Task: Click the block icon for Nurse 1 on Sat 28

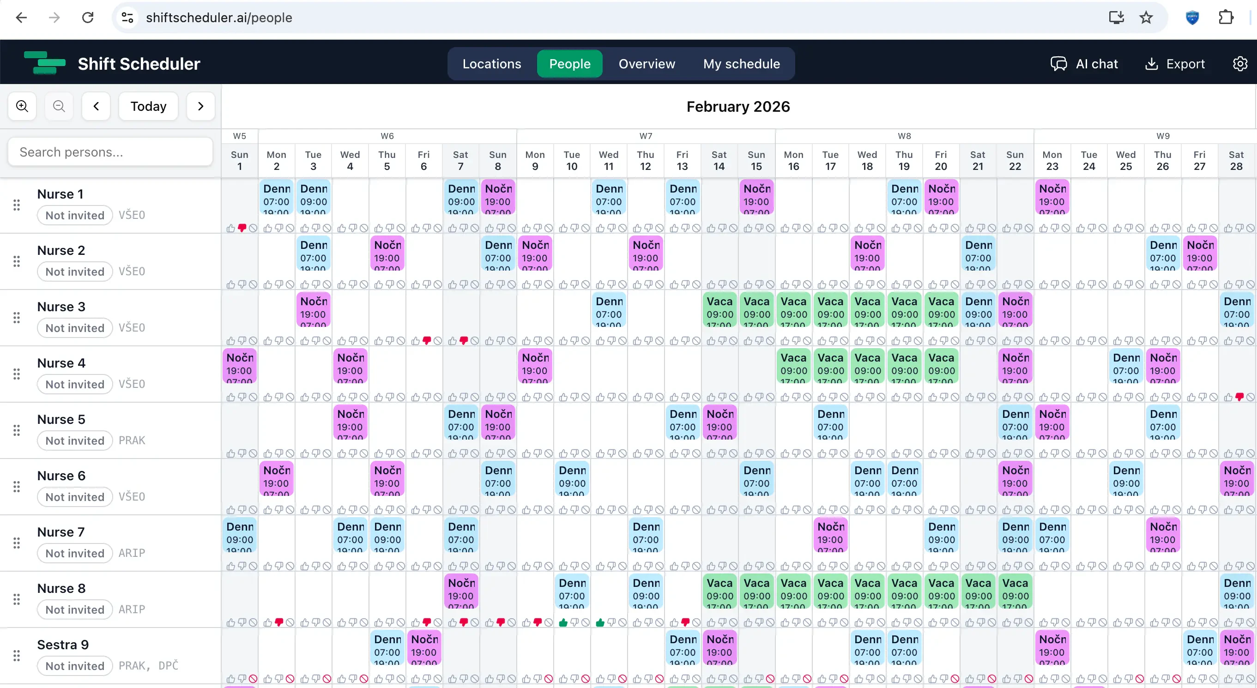Action: [x=1250, y=228]
